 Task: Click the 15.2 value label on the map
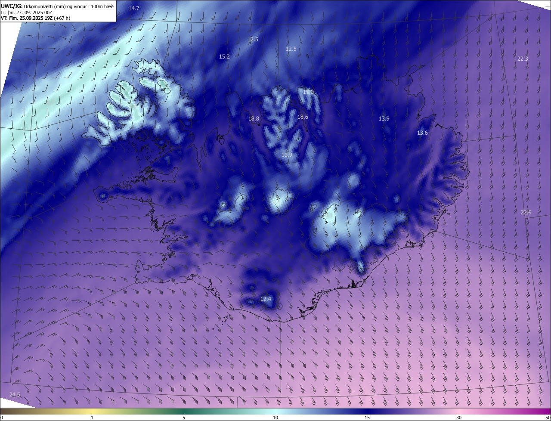[x=224, y=56]
